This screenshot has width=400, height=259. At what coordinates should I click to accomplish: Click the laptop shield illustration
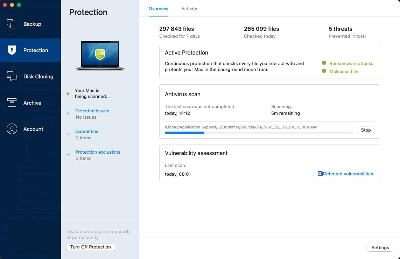[x=100, y=55]
